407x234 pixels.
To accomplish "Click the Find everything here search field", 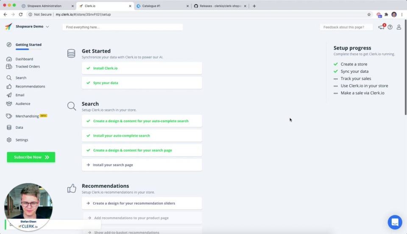I will (123, 27).
